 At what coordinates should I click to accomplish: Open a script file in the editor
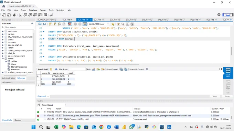point(40,24)
